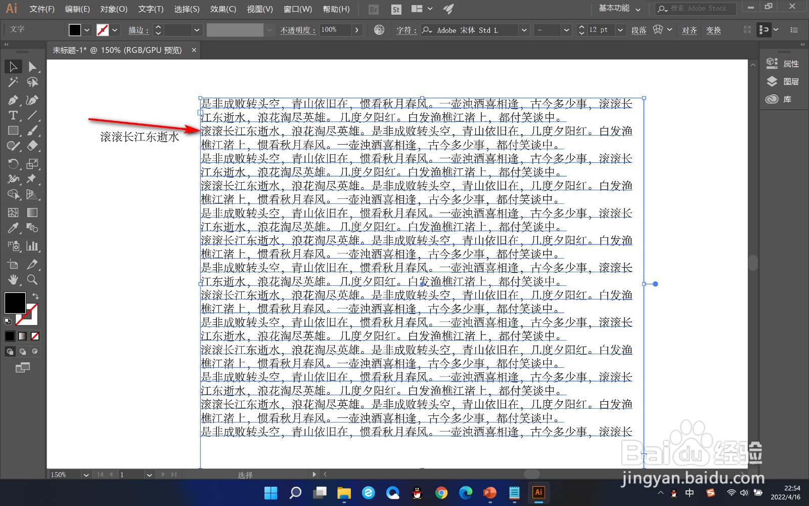The image size is (809, 506).
Task: Open the 文字(T) menu
Action: 151,9
